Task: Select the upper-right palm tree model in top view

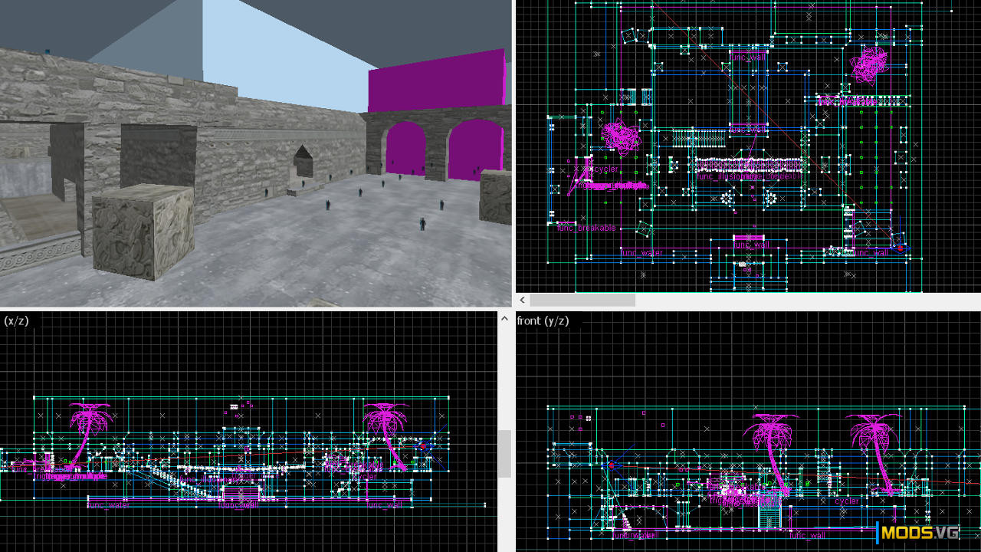Action: click(x=871, y=64)
